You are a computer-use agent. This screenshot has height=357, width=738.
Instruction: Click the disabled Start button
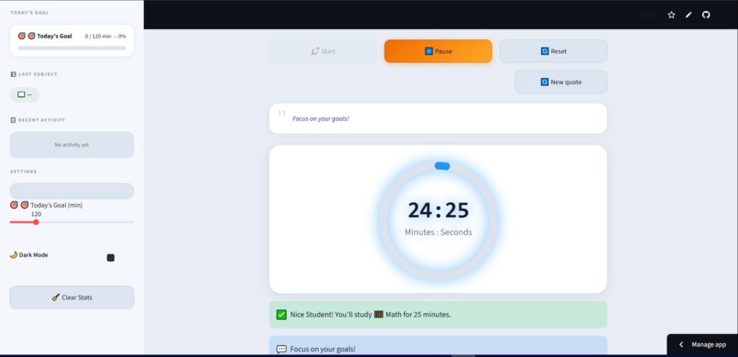point(323,51)
